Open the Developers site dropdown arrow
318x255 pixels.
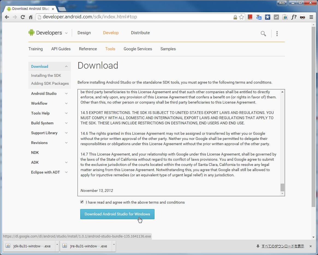[x=66, y=33]
